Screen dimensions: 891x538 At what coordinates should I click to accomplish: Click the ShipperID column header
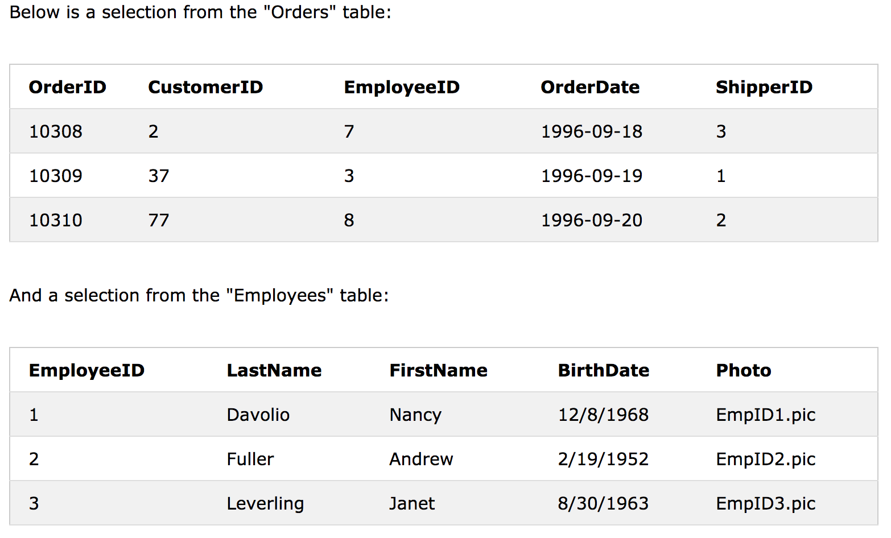click(x=764, y=87)
